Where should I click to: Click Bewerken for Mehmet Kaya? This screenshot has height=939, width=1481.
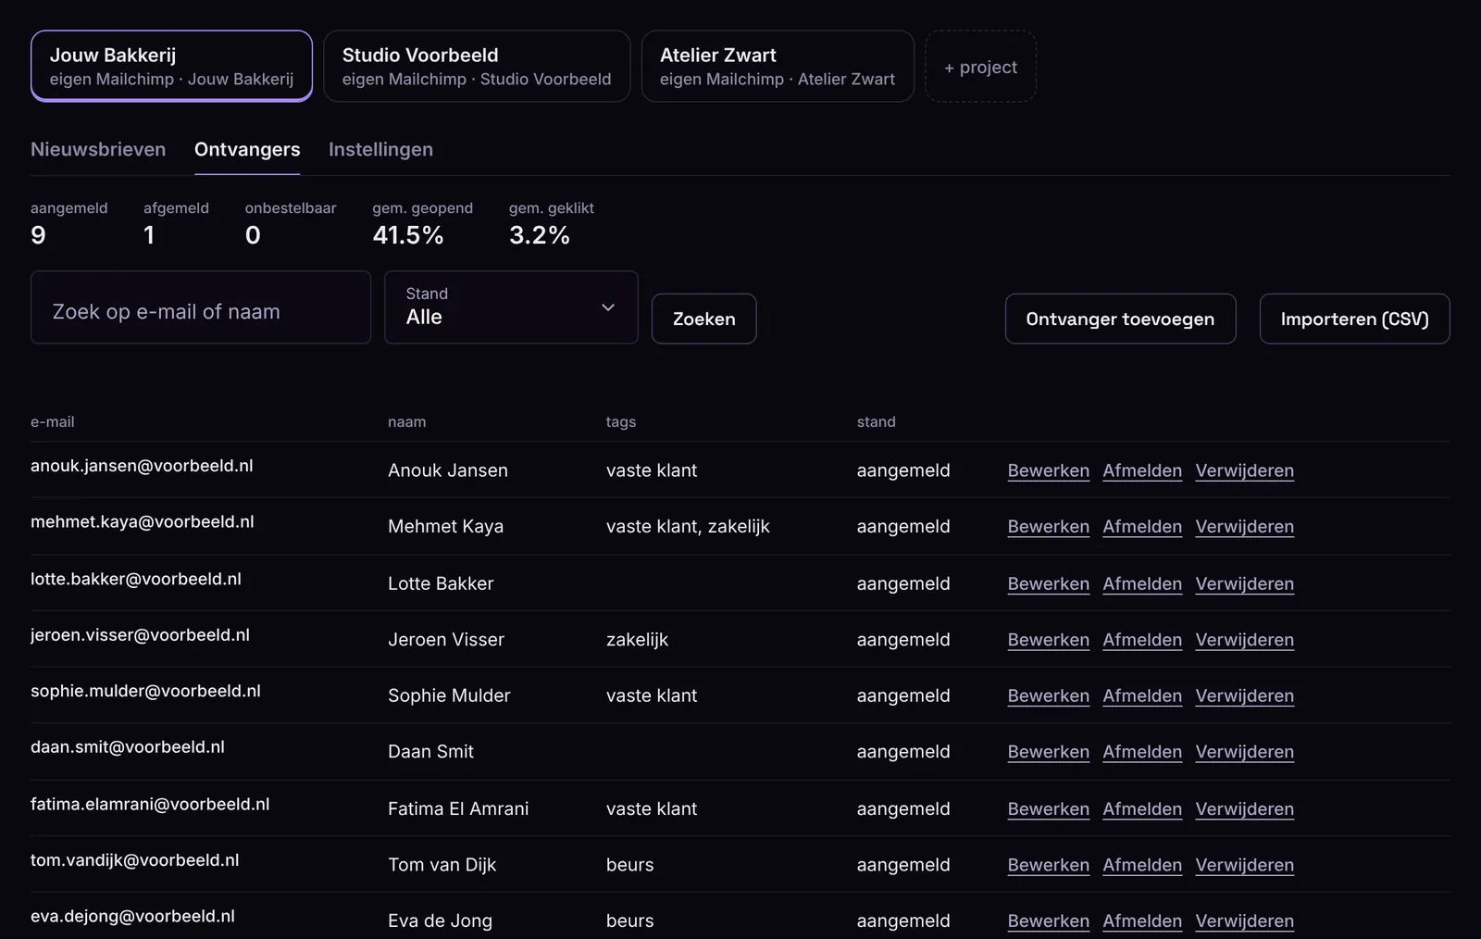click(x=1048, y=526)
